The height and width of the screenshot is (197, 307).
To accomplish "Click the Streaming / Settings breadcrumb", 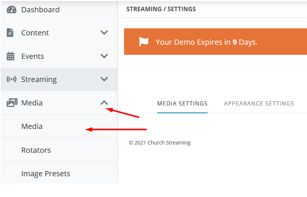I will [161, 9].
